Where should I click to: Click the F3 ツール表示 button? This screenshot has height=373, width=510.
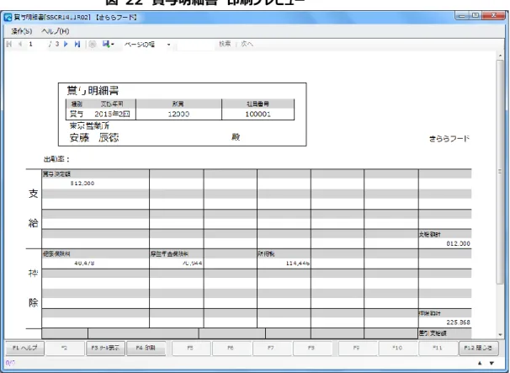(x=105, y=348)
